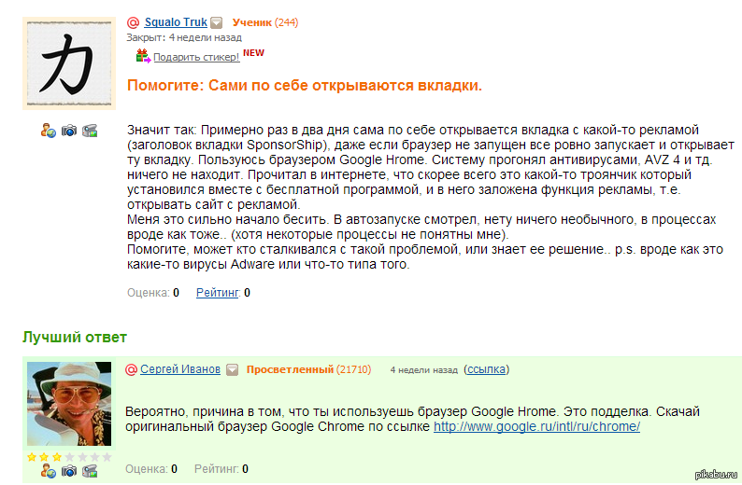Click the kanji avatar of the asker
742x485 pixels.
(x=69, y=62)
